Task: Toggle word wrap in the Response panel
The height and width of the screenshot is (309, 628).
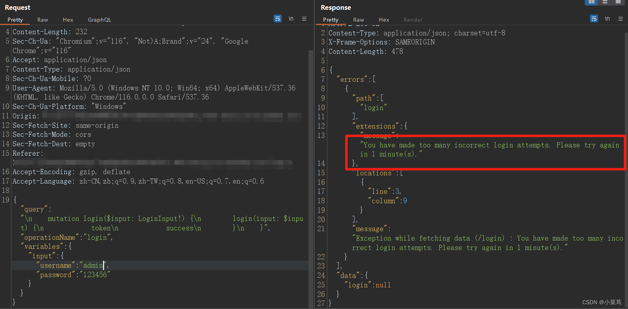Action: tap(594, 18)
